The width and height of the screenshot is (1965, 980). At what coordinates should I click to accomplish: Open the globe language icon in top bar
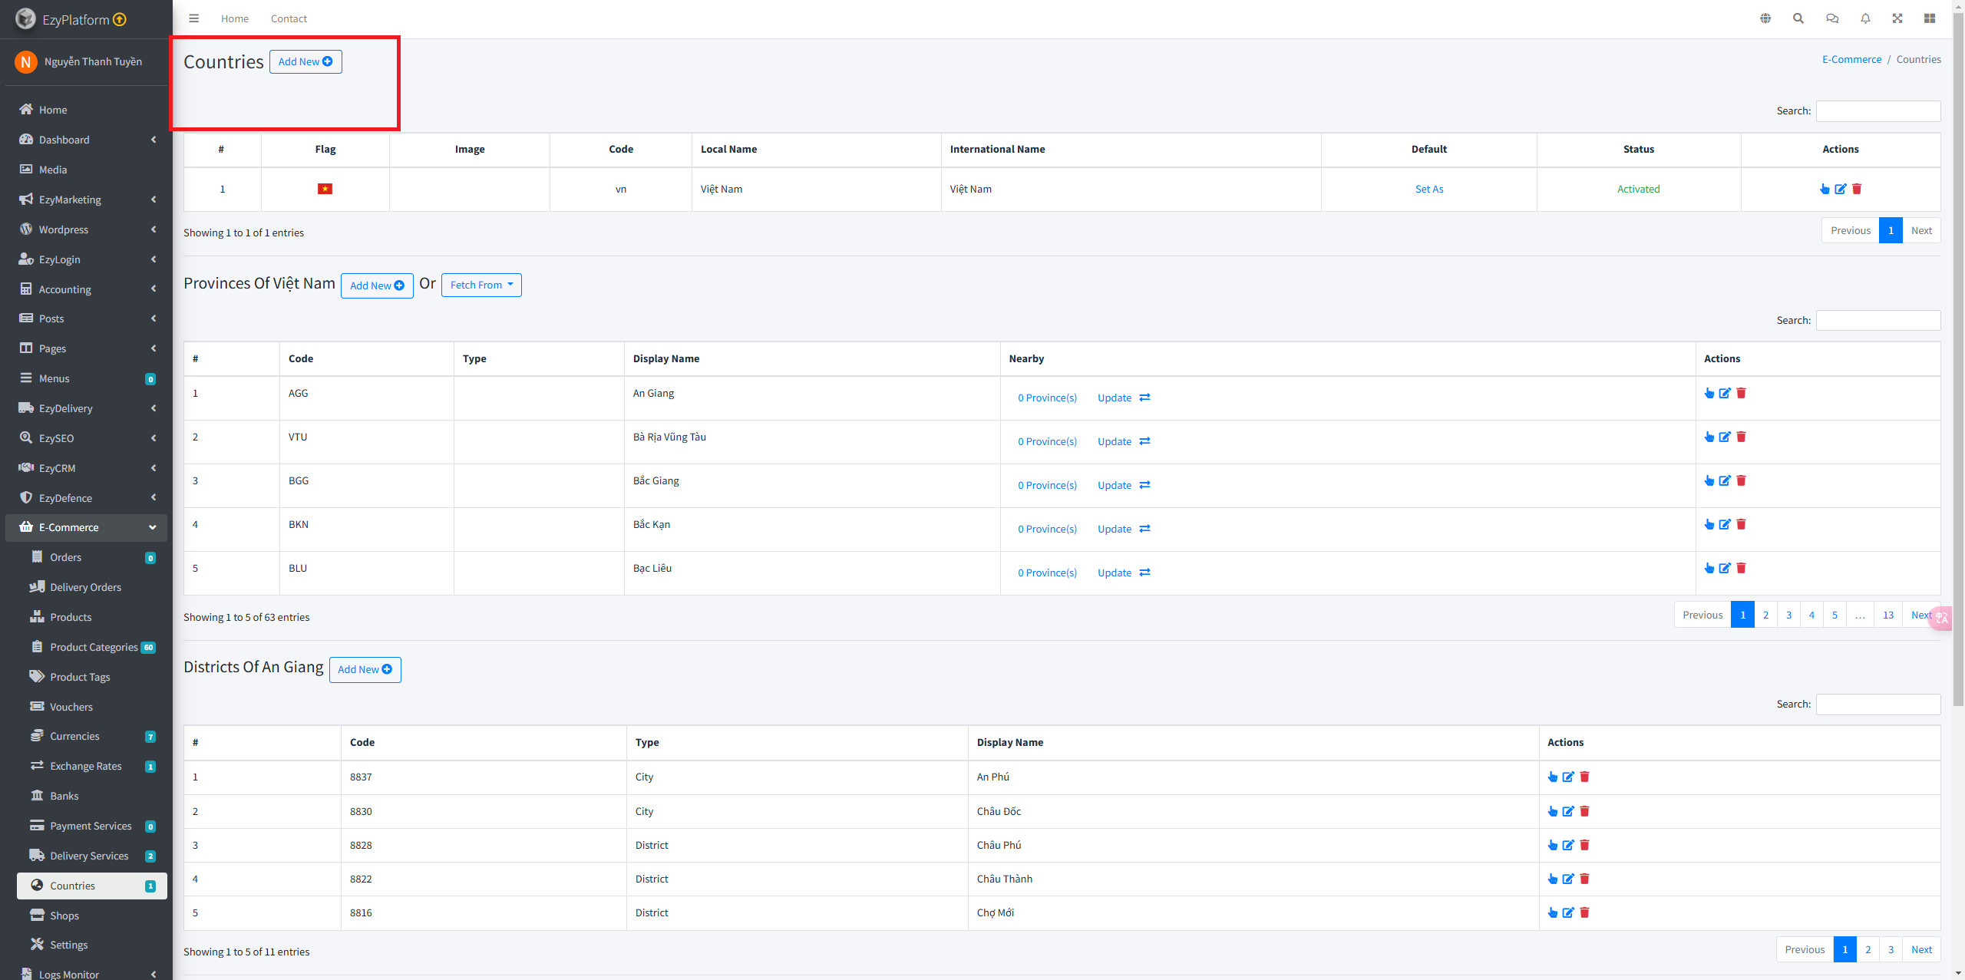coord(1765,18)
